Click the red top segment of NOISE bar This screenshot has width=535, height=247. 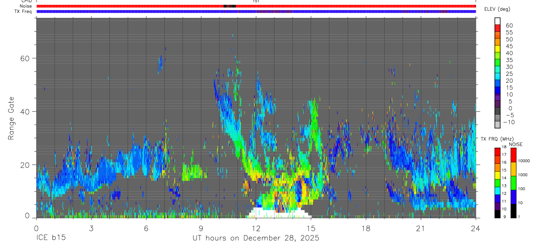click(513, 155)
